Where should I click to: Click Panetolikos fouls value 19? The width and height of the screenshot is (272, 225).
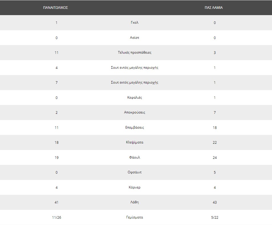pyautogui.click(x=57, y=158)
